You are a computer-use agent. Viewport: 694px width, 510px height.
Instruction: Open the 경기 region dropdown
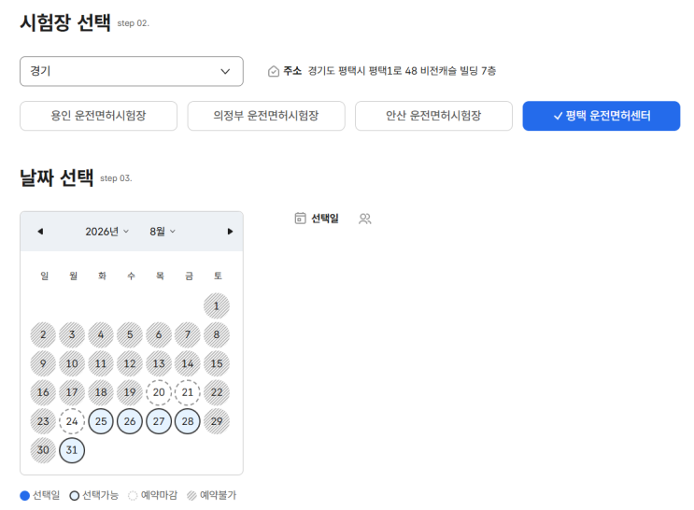click(x=132, y=71)
